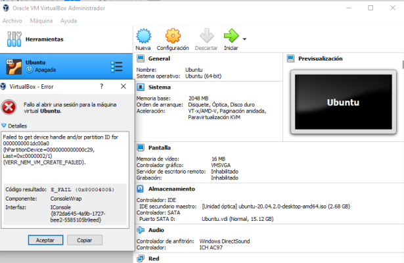Click the Almacenamiento section icon

click(141, 189)
